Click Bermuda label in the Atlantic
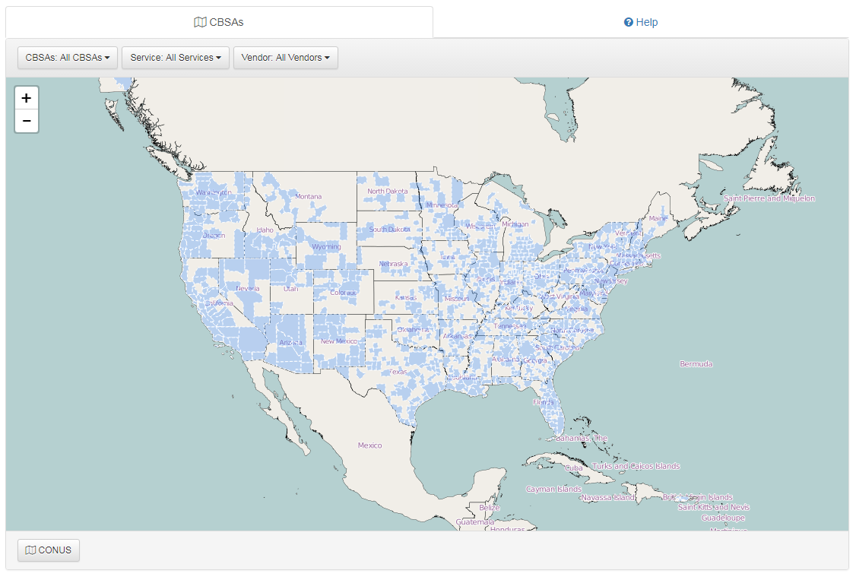Viewport: 856px width, 580px height. (696, 364)
